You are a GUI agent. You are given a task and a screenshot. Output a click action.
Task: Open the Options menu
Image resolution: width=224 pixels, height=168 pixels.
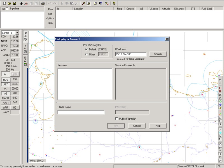[50, 18]
